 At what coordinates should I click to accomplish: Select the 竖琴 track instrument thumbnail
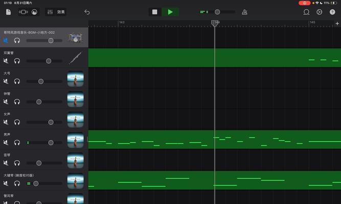[76, 160]
